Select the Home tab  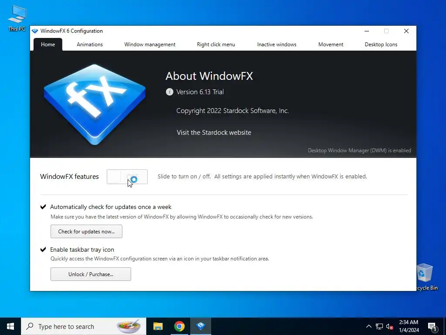click(48, 44)
